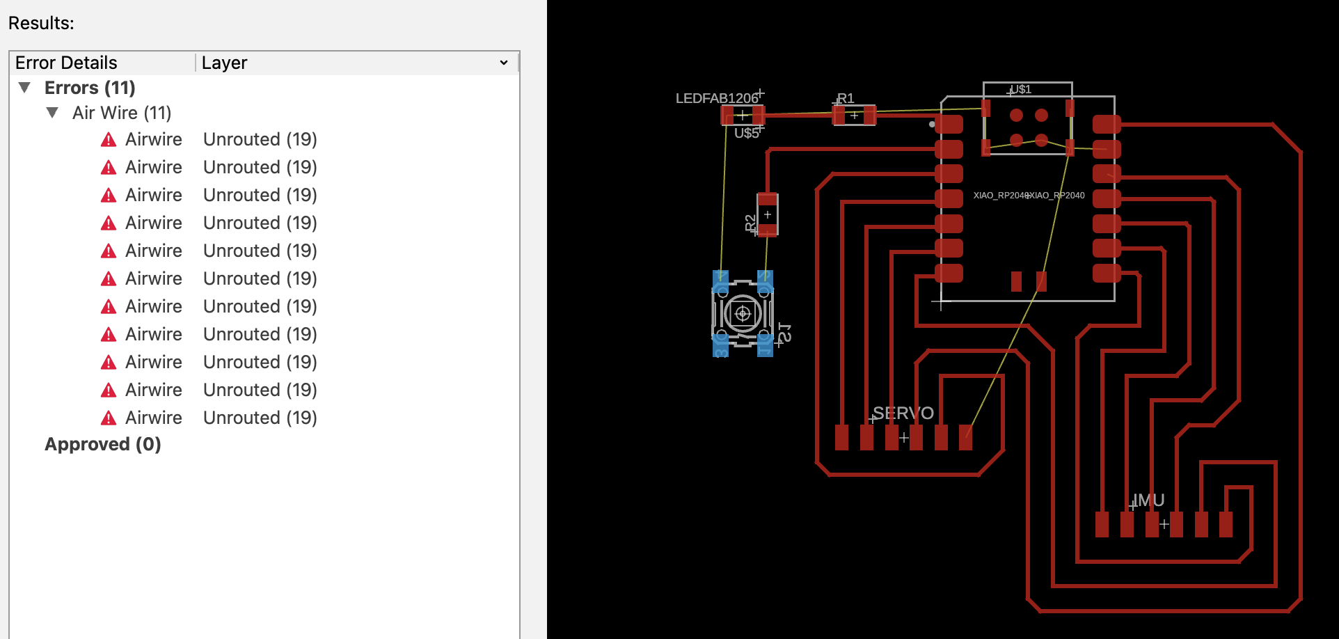Click the last Airwire warning triangle icon
The width and height of the screenshot is (1339, 639).
(x=109, y=418)
